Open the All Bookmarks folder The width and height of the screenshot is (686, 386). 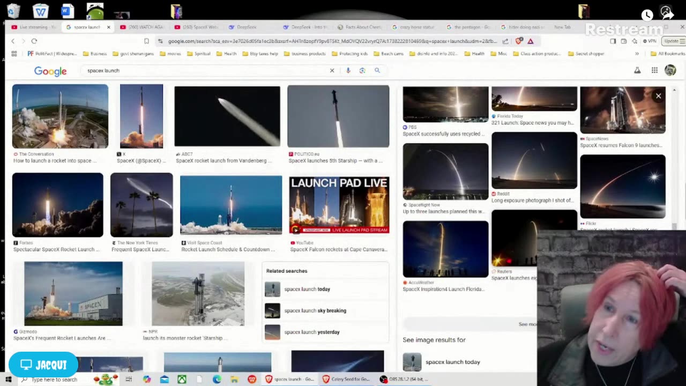(x=667, y=54)
